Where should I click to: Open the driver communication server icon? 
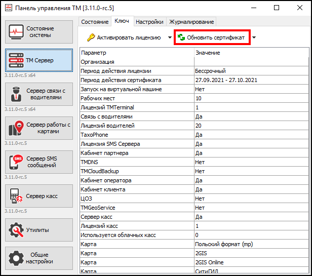pos(16,94)
